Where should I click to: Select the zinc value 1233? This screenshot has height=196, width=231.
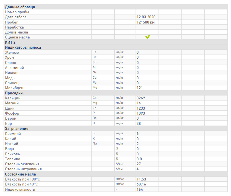[x=141, y=109]
